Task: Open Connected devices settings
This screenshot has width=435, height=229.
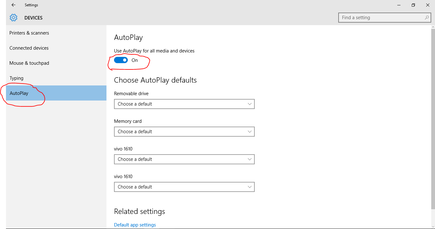Action: [x=29, y=48]
